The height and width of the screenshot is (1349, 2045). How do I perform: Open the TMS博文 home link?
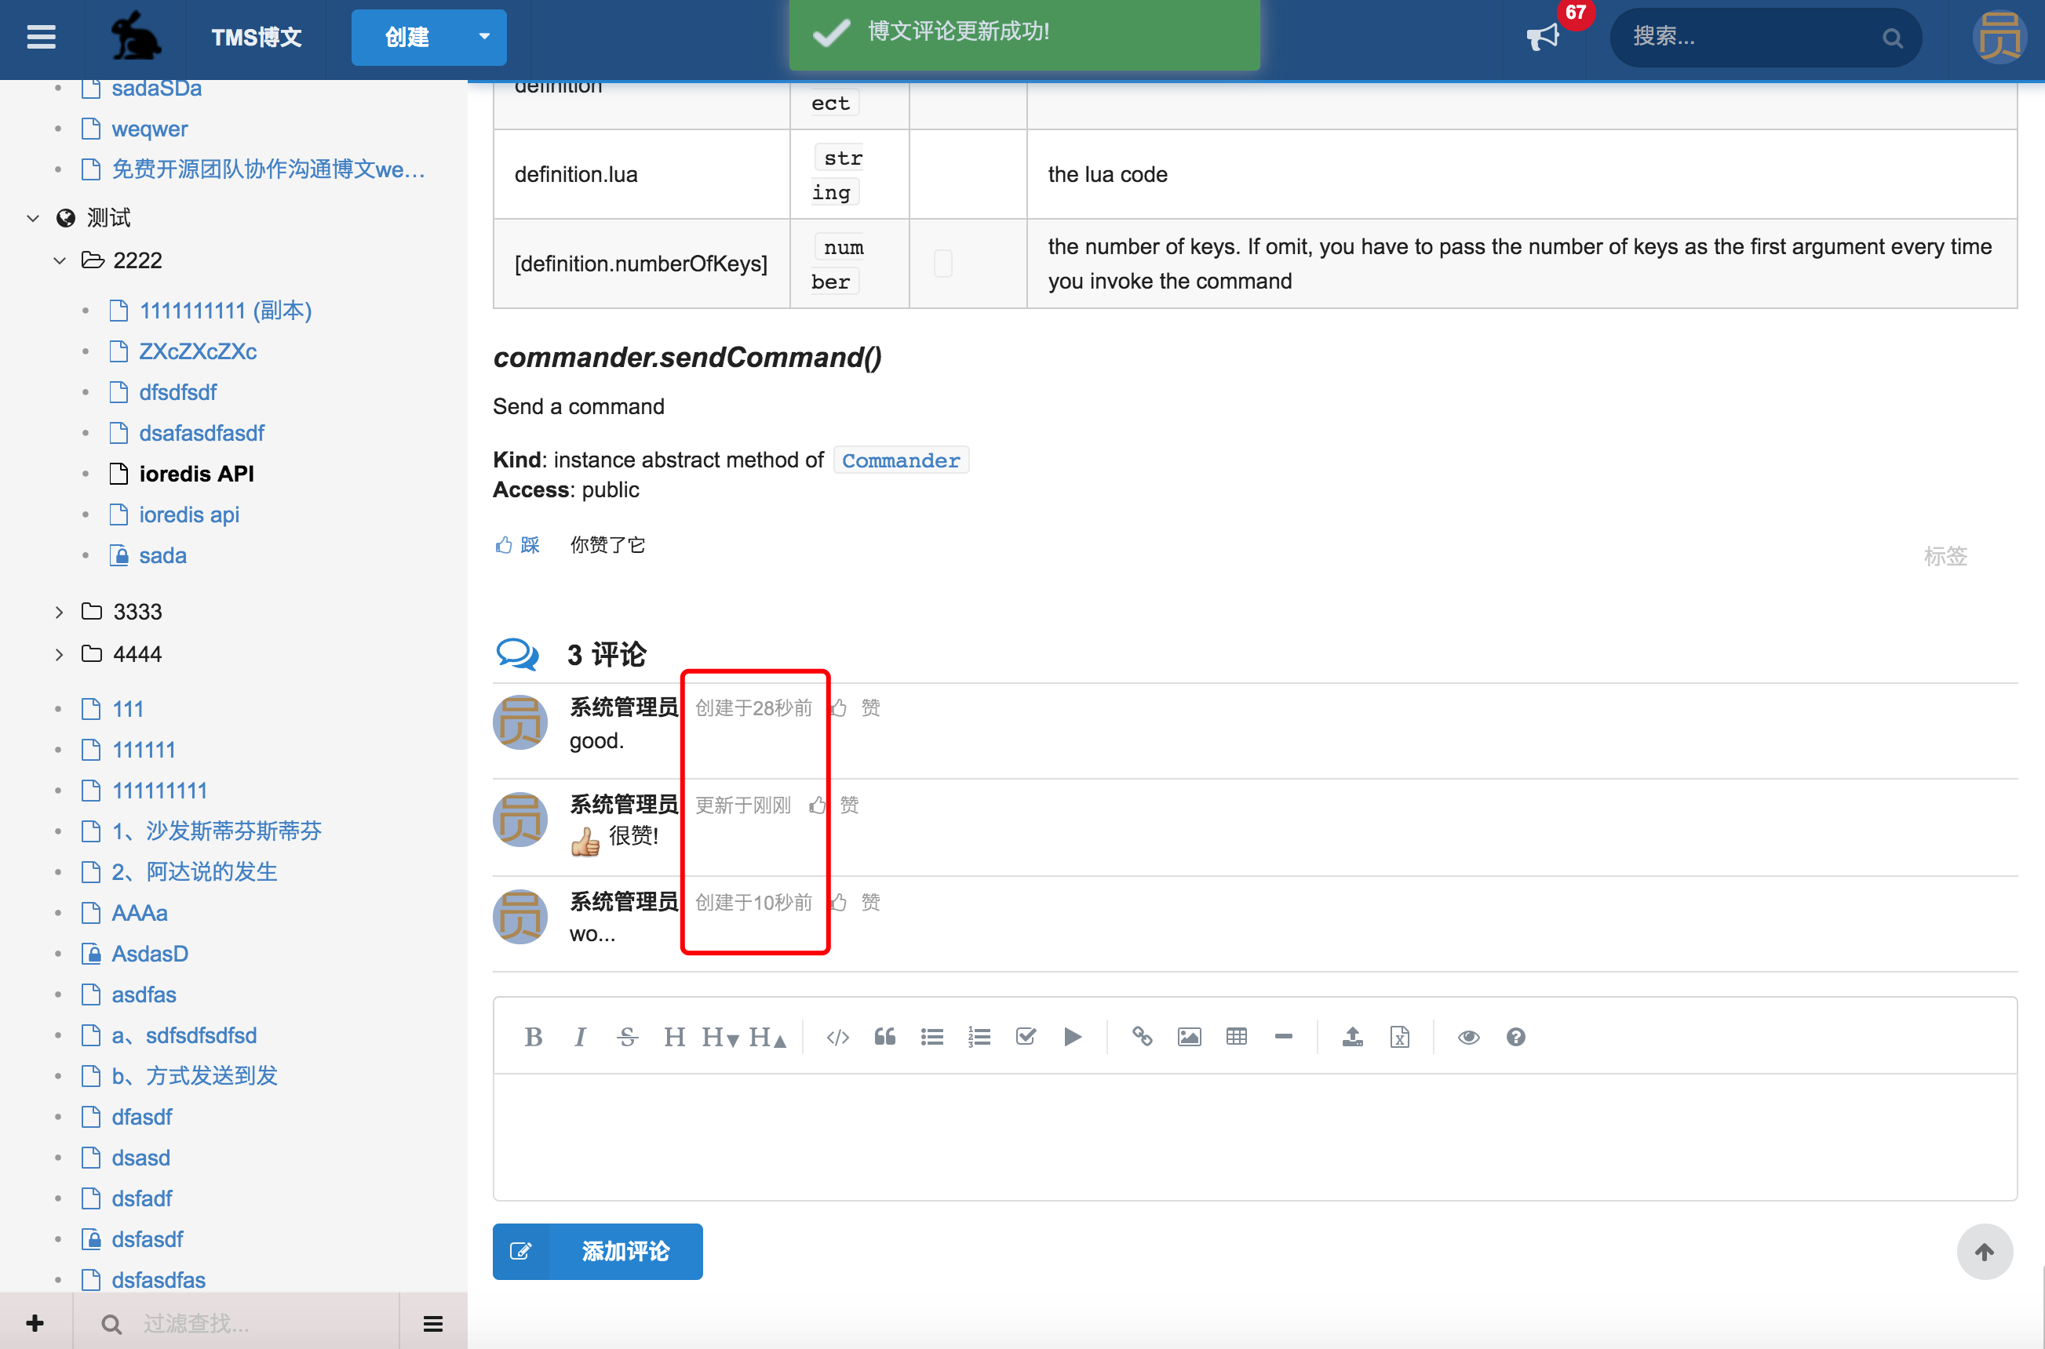point(257,37)
